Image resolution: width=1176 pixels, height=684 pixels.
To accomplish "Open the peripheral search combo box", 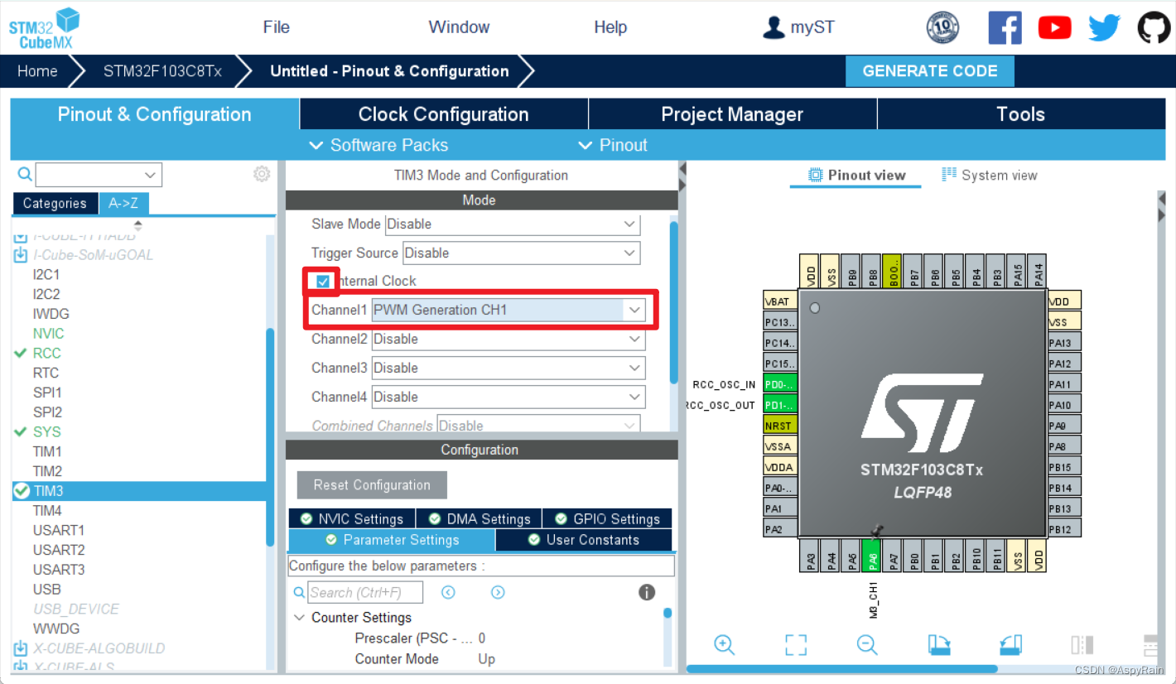I will [x=99, y=175].
